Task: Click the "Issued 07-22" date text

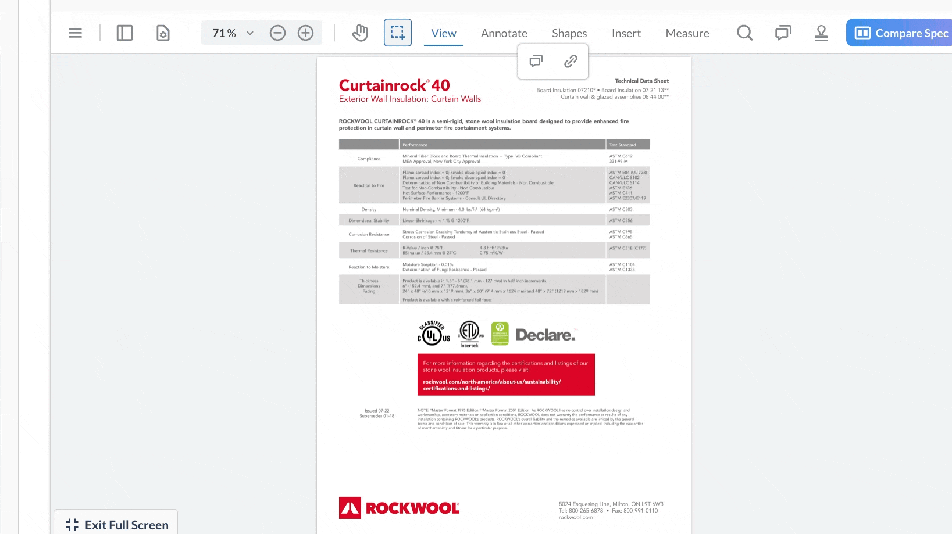Action: 377,411
